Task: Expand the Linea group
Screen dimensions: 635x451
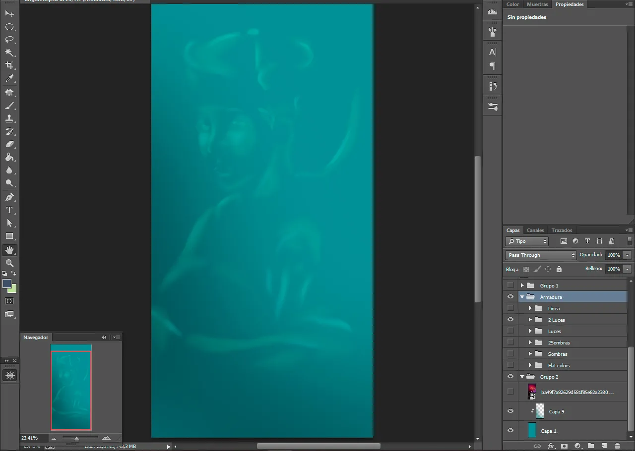Action: coord(530,308)
